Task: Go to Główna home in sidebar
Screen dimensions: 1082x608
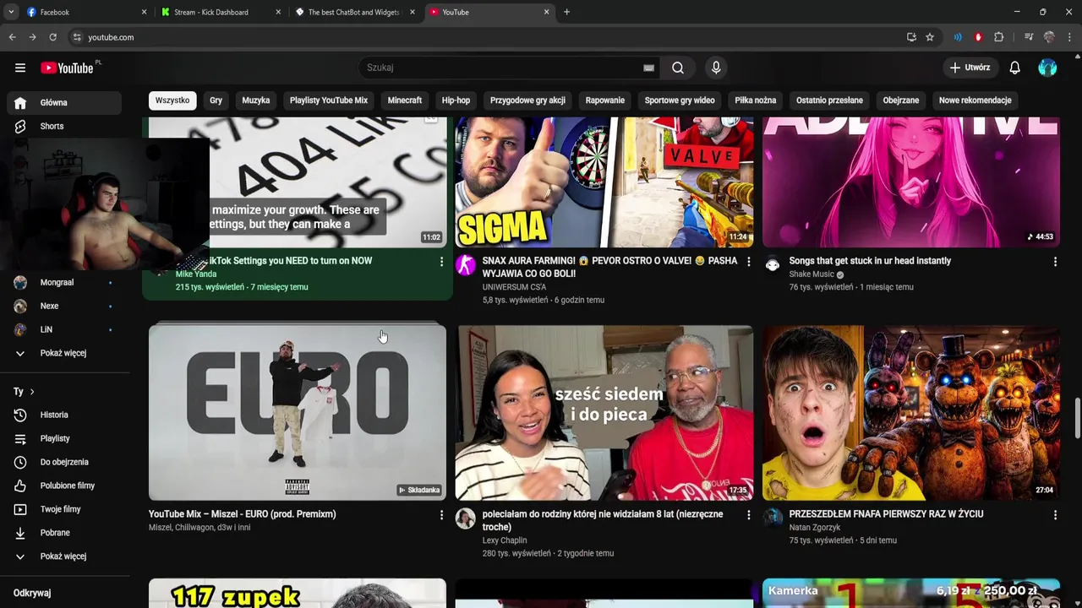Action: [64, 102]
